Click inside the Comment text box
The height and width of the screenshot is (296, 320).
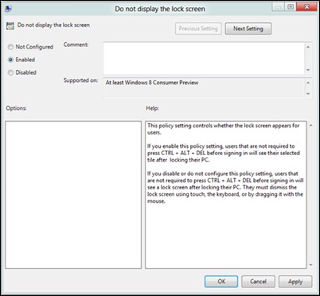[204, 58]
